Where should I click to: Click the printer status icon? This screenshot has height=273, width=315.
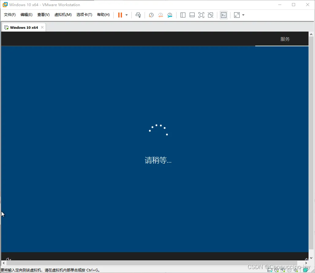pos(289,270)
